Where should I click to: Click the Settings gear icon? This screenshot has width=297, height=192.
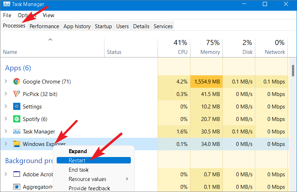click(17, 106)
